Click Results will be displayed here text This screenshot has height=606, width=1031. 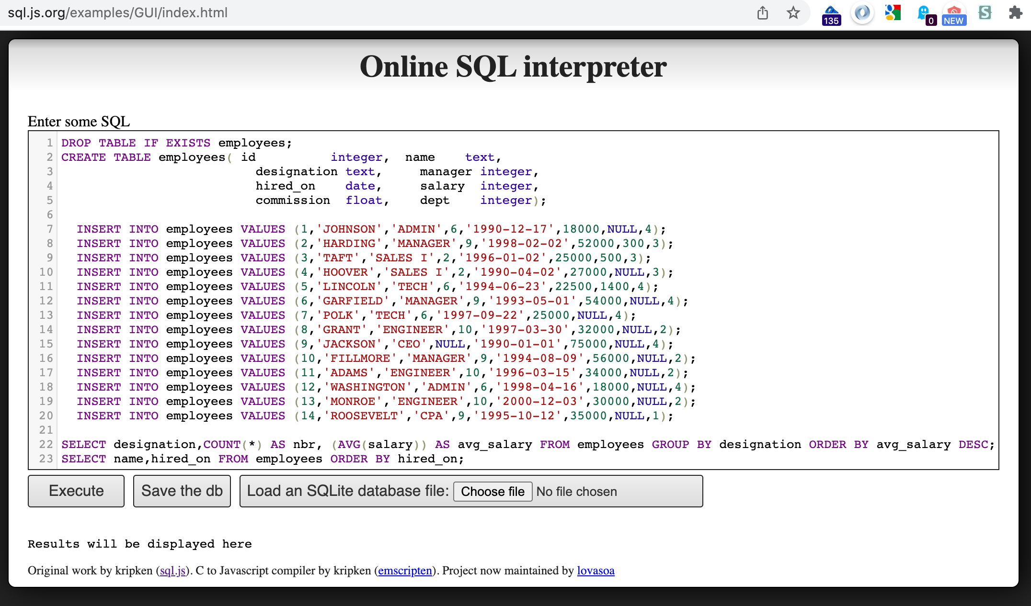click(x=139, y=544)
